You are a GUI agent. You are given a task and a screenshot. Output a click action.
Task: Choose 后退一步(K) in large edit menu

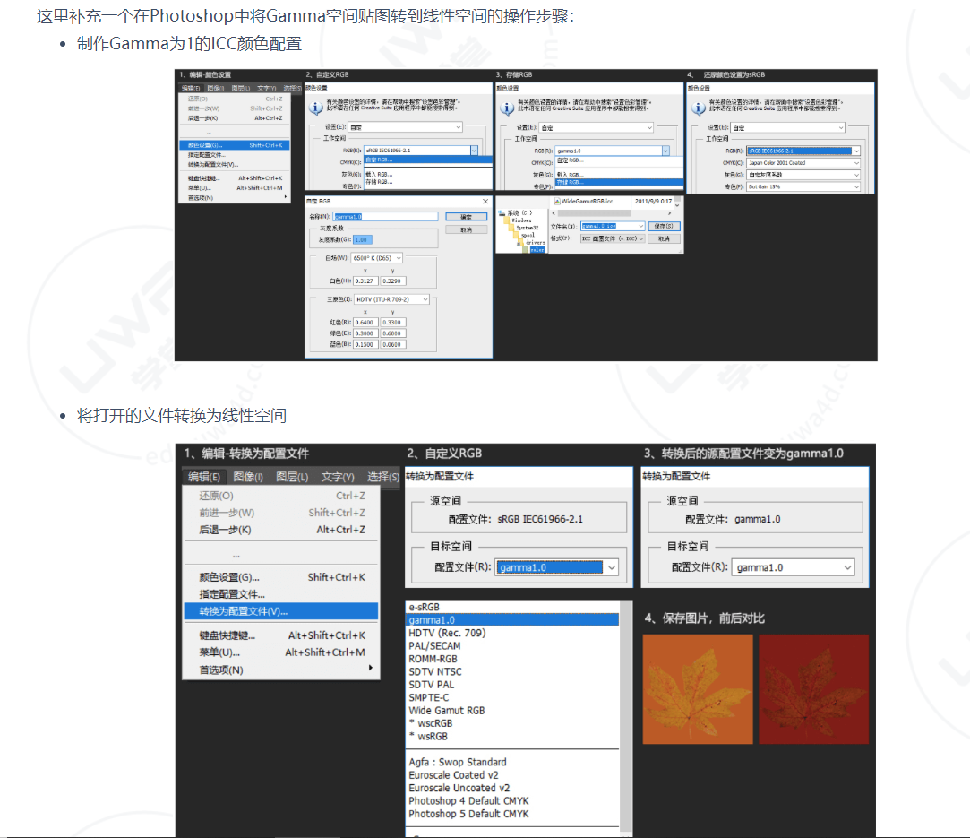point(281,530)
